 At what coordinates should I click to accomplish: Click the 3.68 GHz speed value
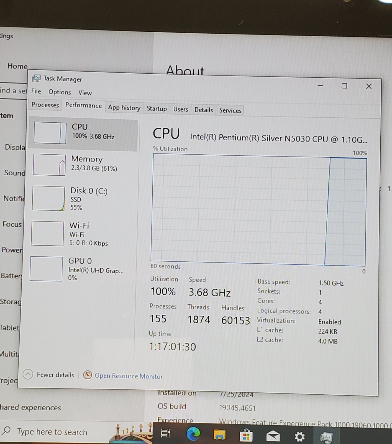(x=209, y=292)
